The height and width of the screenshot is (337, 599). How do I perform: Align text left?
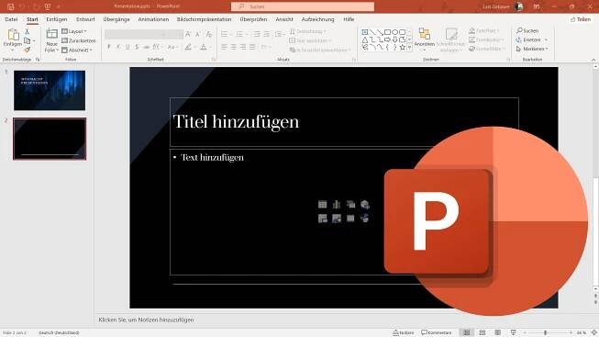point(224,47)
